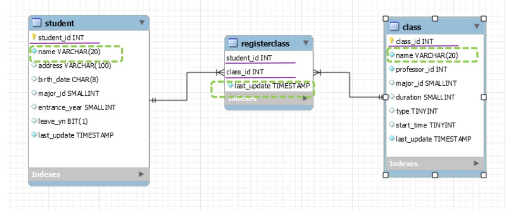Click the student to registerclass relationship line
The width and height of the screenshot is (506, 210).
[x=187, y=86]
